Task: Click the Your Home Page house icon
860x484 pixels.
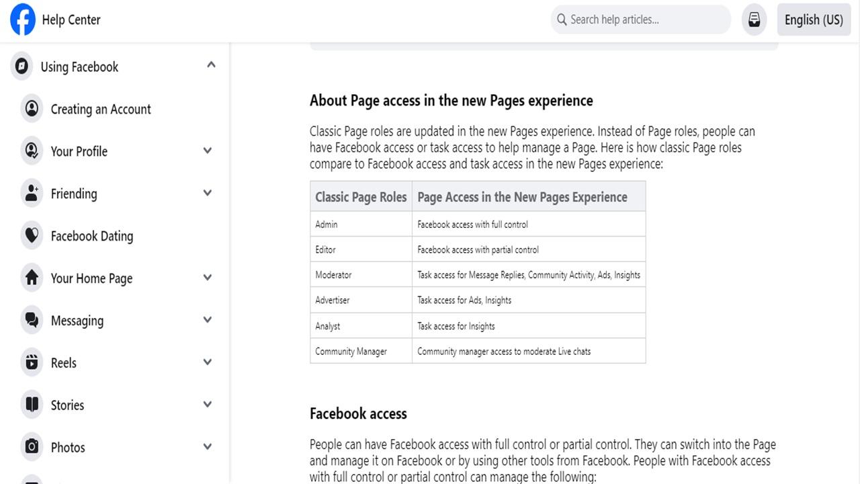Action: pos(32,278)
